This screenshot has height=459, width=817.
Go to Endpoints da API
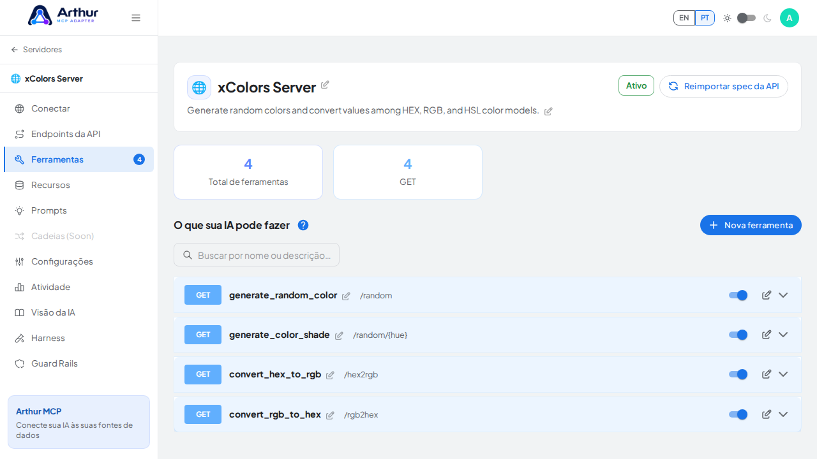point(79,134)
